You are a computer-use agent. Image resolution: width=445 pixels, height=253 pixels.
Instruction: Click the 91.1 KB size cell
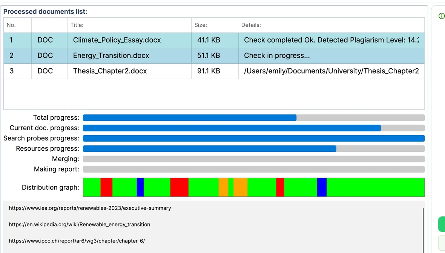pyautogui.click(x=215, y=71)
